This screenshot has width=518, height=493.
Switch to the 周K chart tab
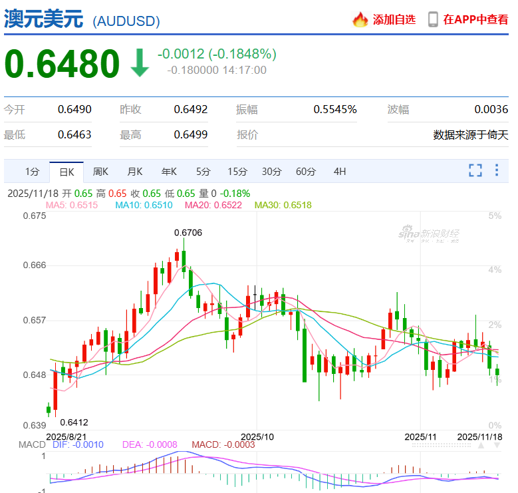tap(100, 172)
